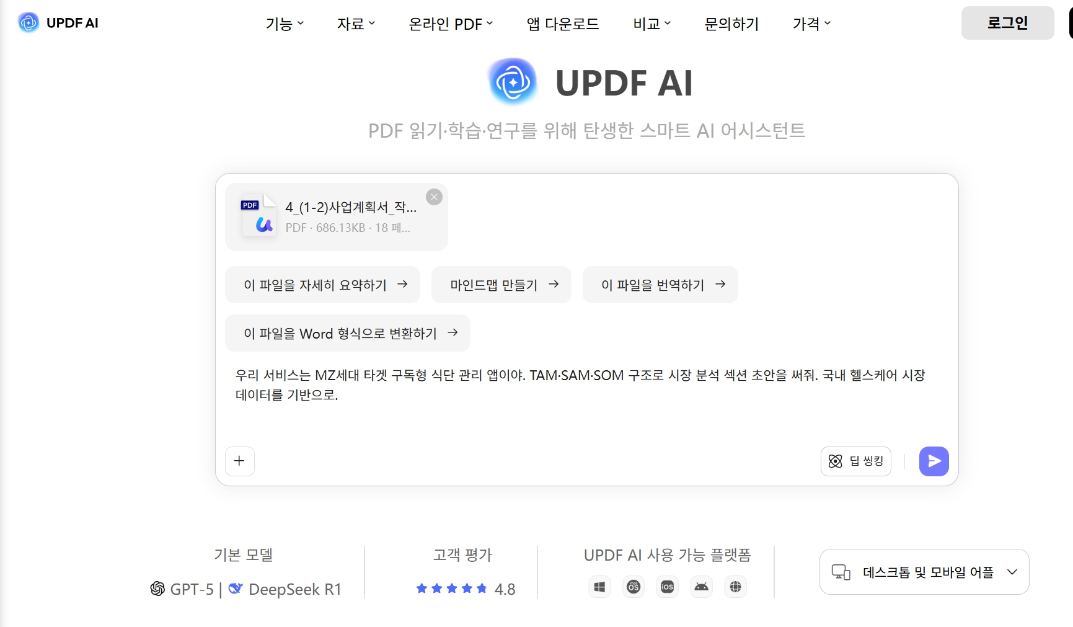
Task: Select 마인드맵 만들기 suggestion
Action: click(501, 285)
